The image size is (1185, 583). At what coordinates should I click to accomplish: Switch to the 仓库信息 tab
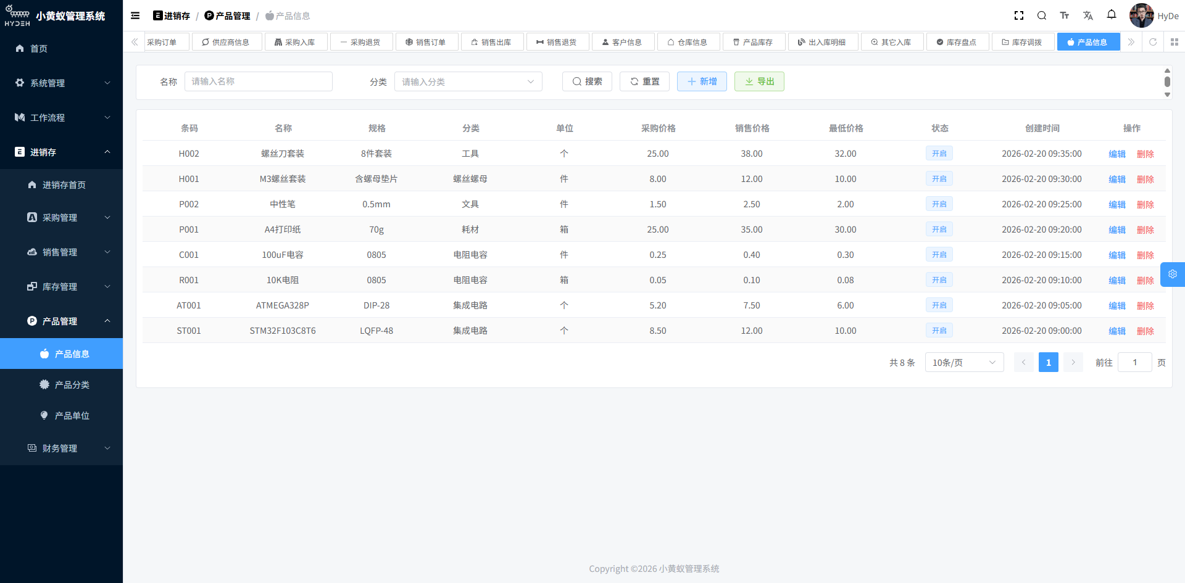[x=688, y=42]
